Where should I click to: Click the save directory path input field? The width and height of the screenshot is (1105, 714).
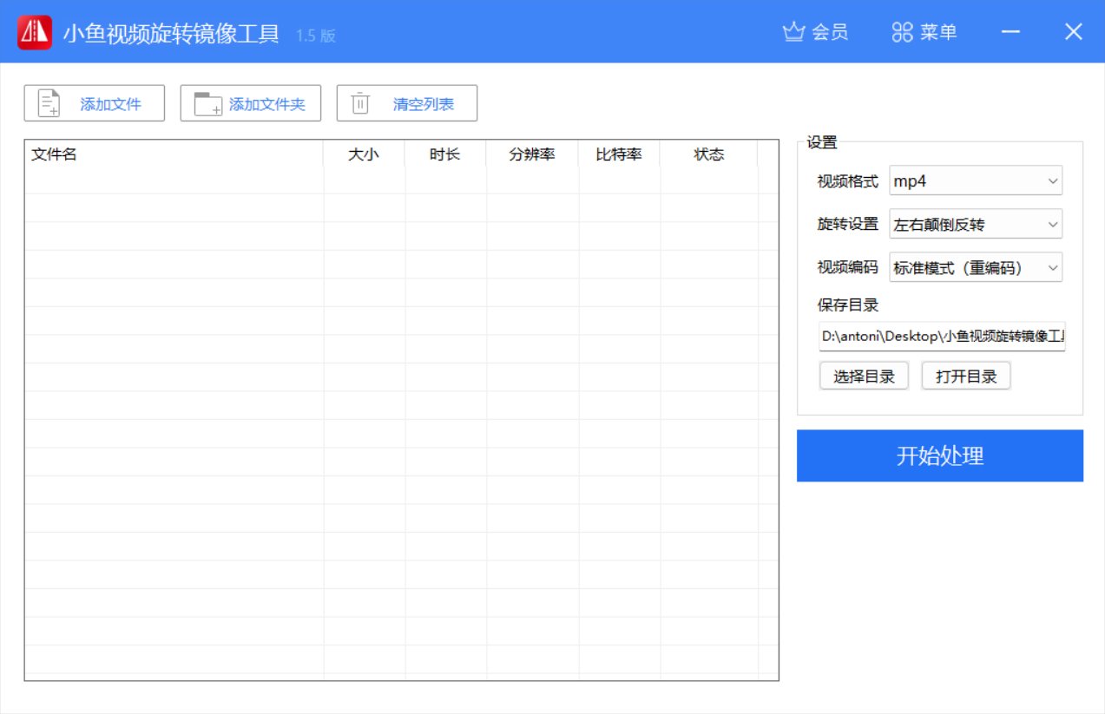(x=941, y=337)
